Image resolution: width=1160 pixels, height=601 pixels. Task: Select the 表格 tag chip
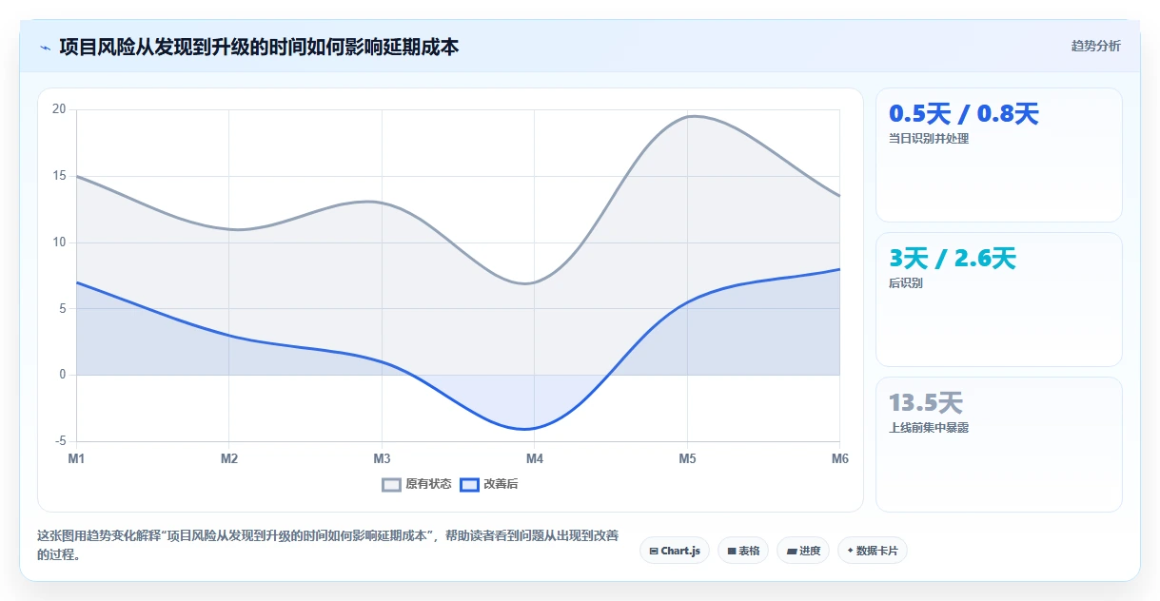coord(743,551)
